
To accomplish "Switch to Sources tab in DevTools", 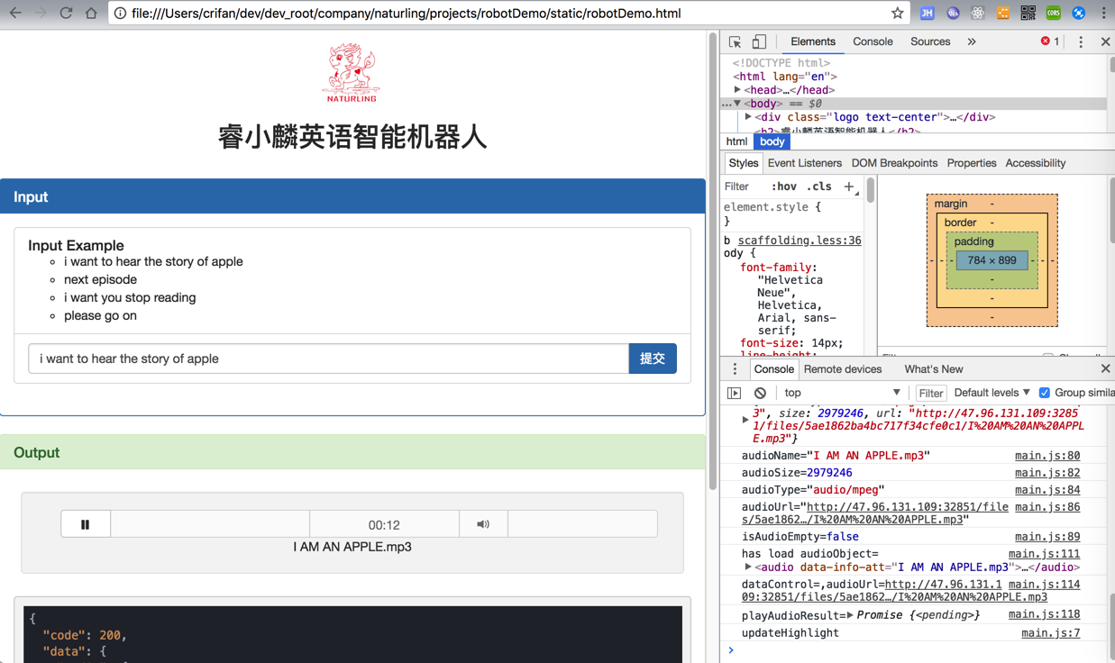I will 930,41.
